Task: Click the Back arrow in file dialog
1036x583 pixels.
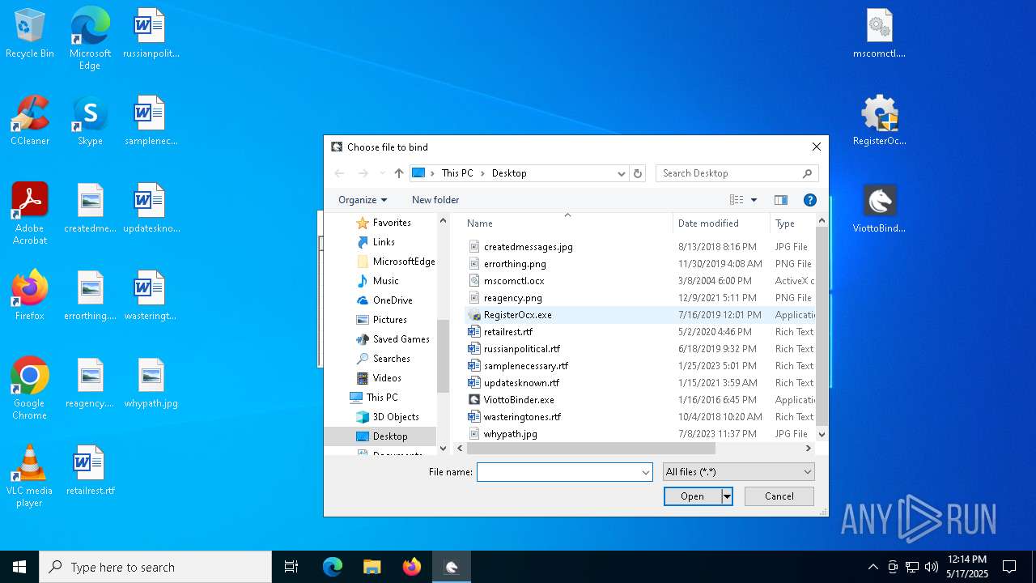Action: [x=340, y=173]
